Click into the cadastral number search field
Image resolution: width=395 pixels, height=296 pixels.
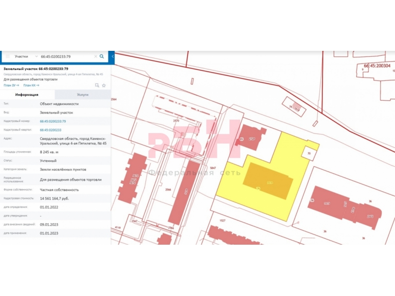tap(66, 56)
